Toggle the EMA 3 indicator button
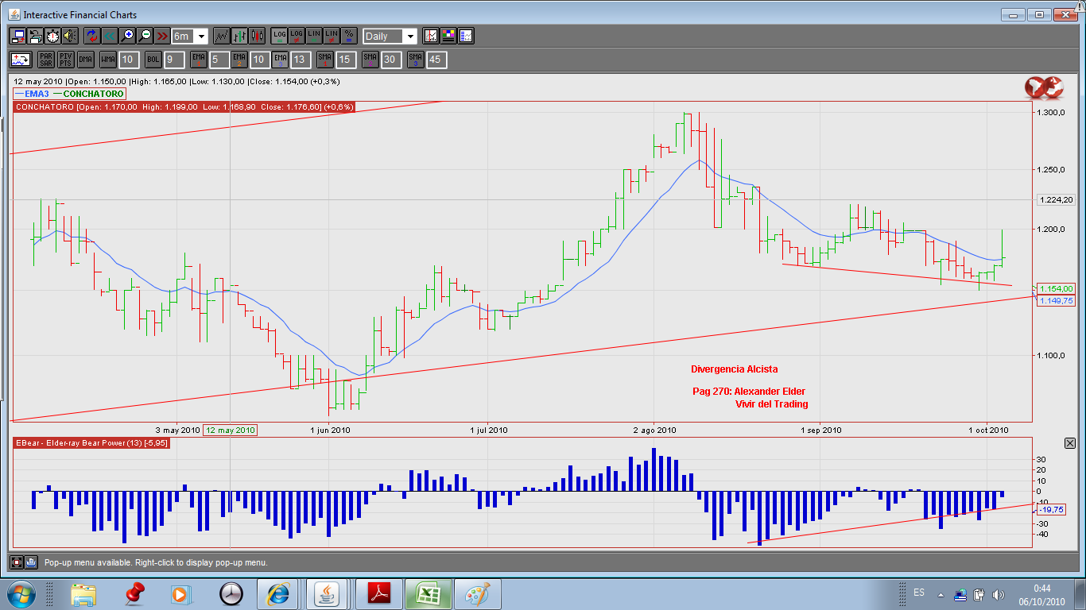Image resolution: width=1086 pixels, height=610 pixels. (280, 60)
